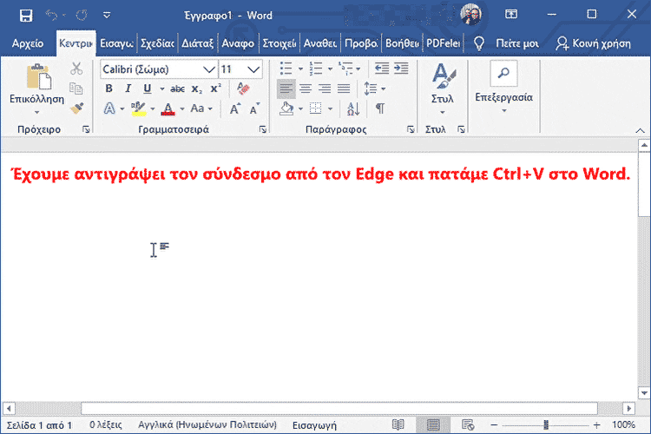Switch to the Διάταξη tab
Screen dimensions: 651x434
(x=197, y=43)
